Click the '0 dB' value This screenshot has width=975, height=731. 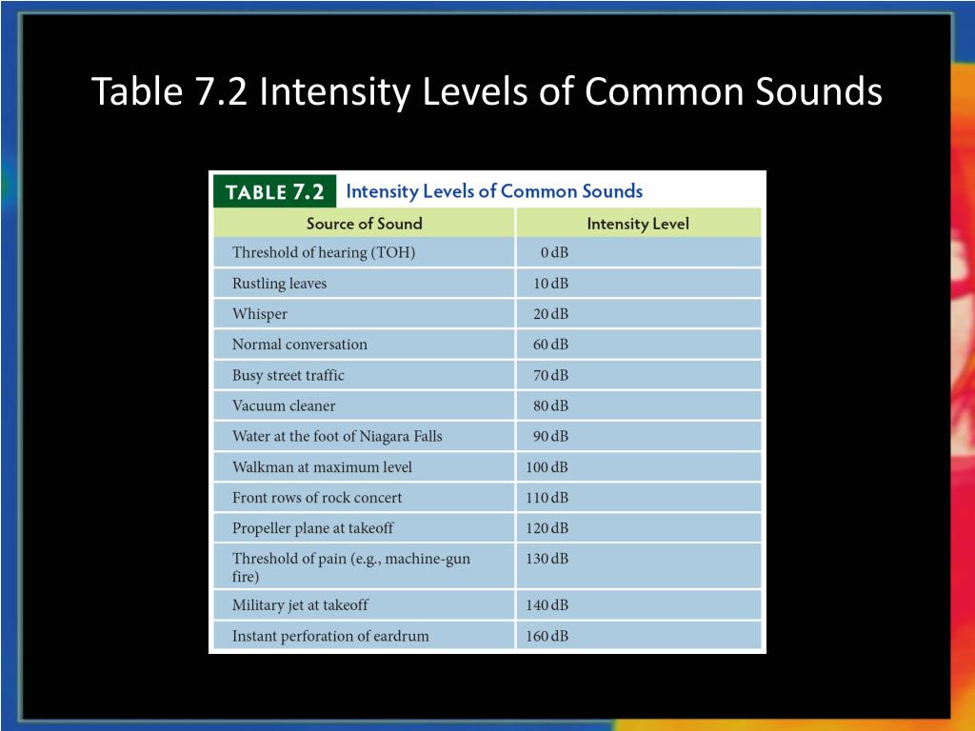[x=554, y=252]
